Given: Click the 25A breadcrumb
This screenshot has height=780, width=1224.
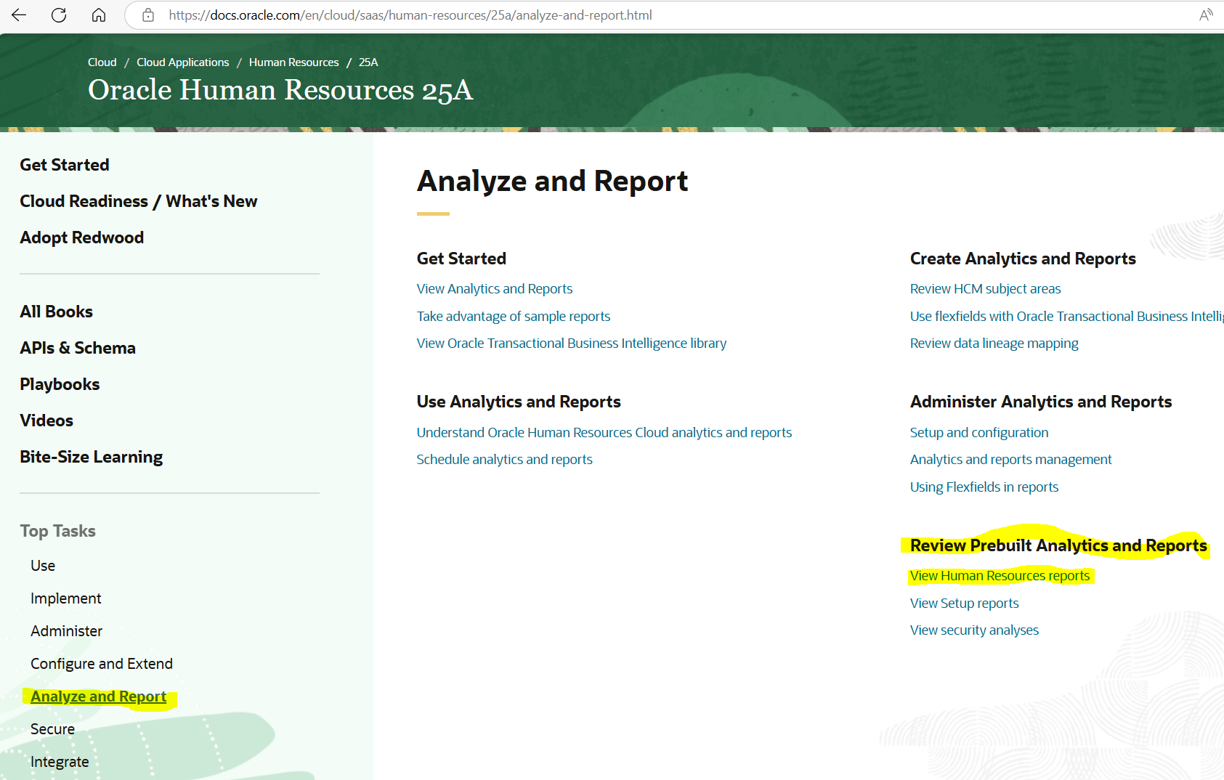Looking at the screenshot, I should pos(368,62).
